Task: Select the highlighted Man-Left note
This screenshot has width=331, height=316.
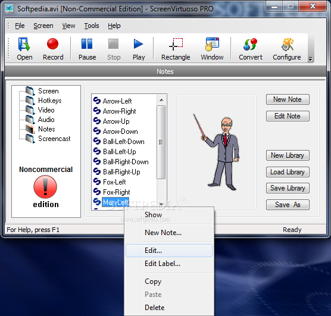Action: pos(115,202)
